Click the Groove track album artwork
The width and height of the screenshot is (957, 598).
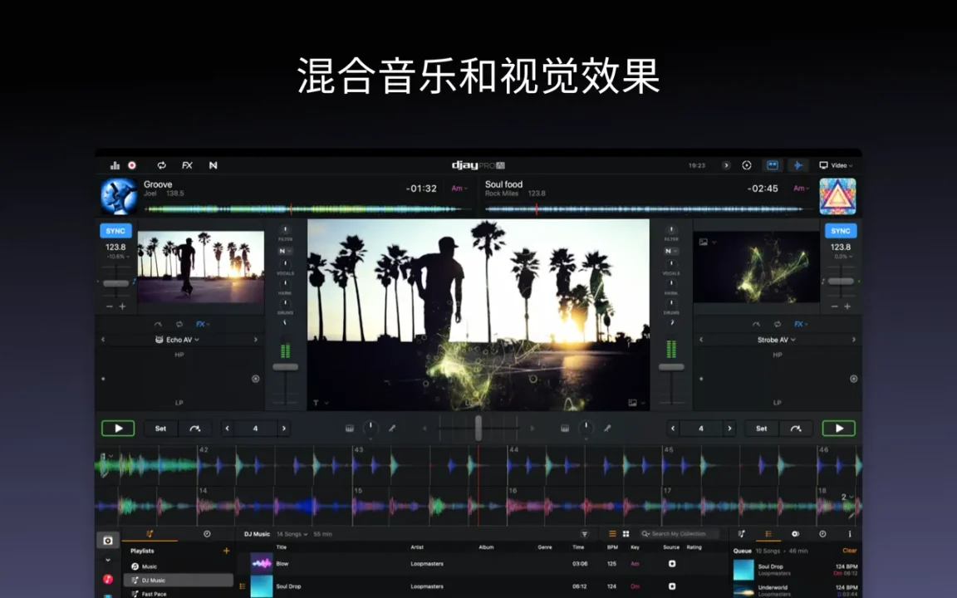tap(119, 197)
